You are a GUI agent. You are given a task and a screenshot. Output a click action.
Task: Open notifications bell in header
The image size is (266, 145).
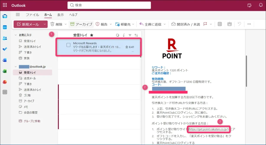click(x=261, y=5)
